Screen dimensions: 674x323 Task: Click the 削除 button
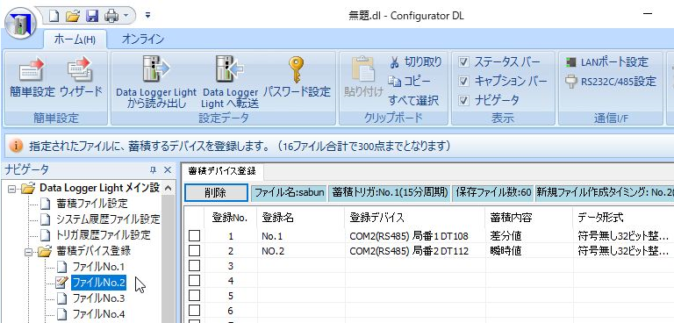pos(216,193)
